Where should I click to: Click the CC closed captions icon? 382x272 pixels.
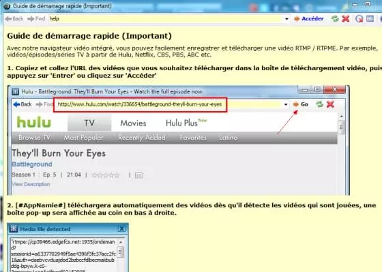(139, 175)
